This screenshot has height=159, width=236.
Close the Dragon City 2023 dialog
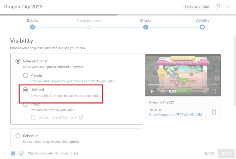(x=227, y=7)
